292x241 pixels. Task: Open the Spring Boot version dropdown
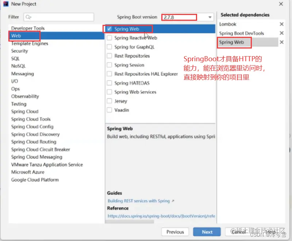coord(210,17)
